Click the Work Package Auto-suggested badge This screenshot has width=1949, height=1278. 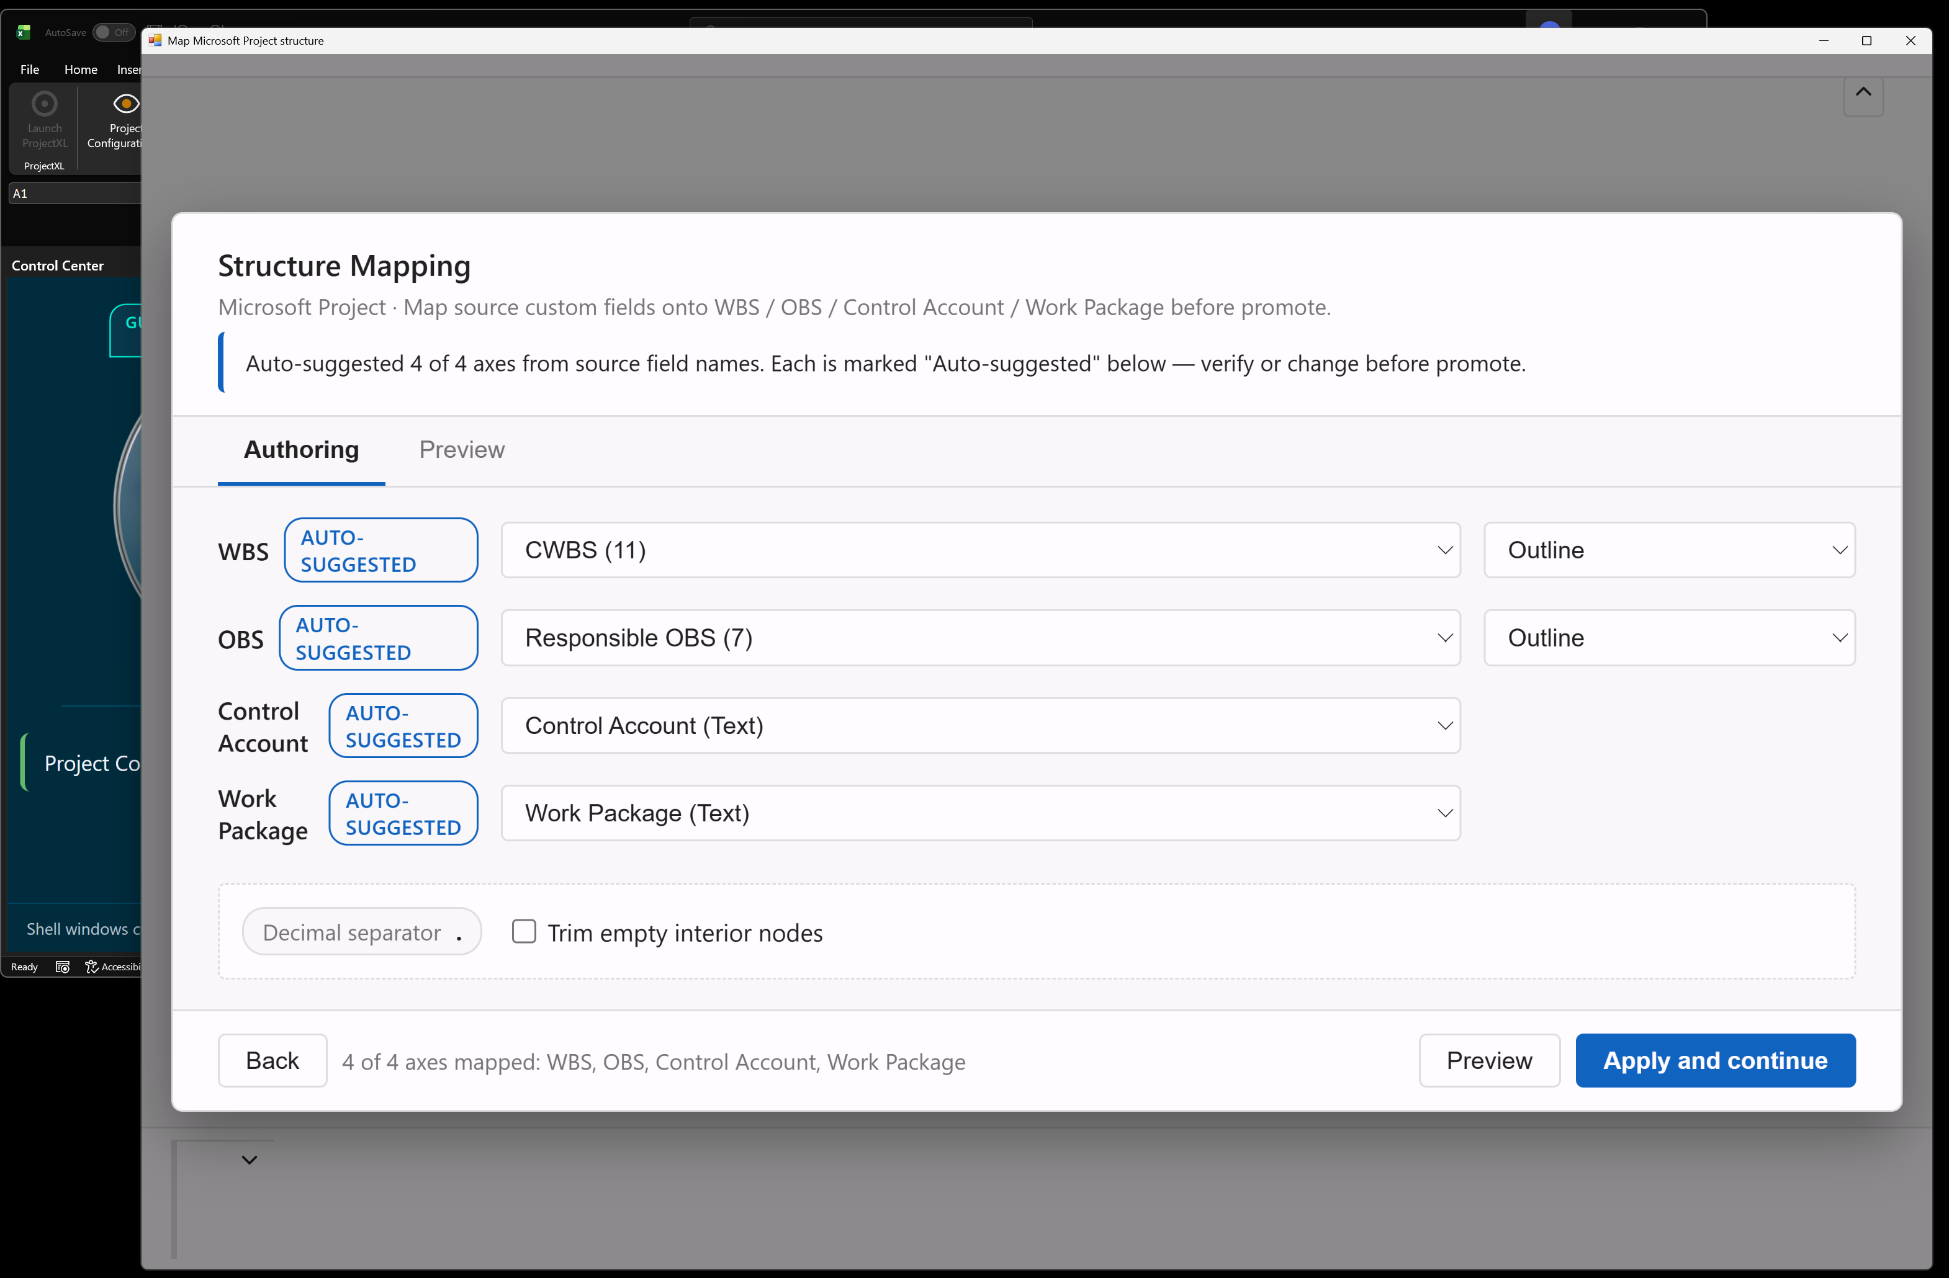pyautogui.click(x=403, y=813)
